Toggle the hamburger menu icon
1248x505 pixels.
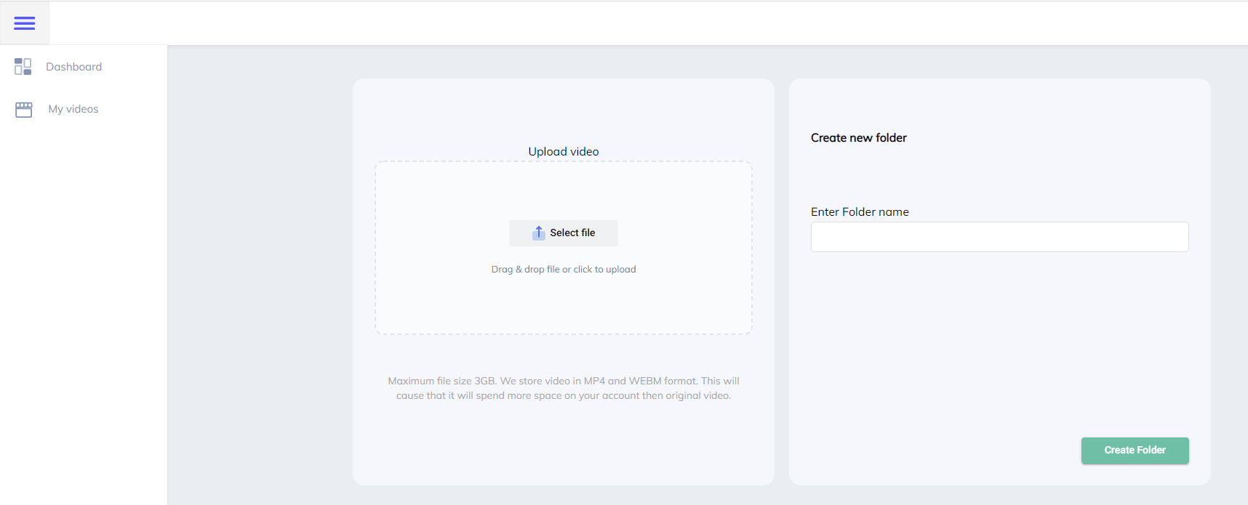pos(24,23)
